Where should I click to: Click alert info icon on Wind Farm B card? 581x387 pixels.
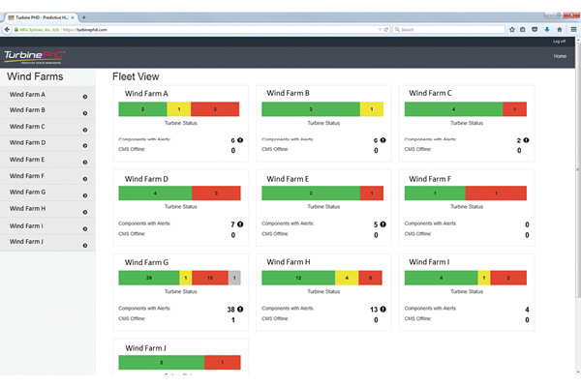[x=383, y=140]
